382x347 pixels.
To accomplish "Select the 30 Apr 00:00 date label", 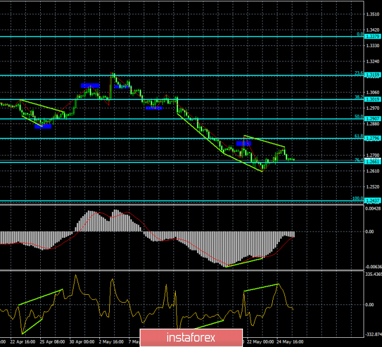I will click(82, 342).
